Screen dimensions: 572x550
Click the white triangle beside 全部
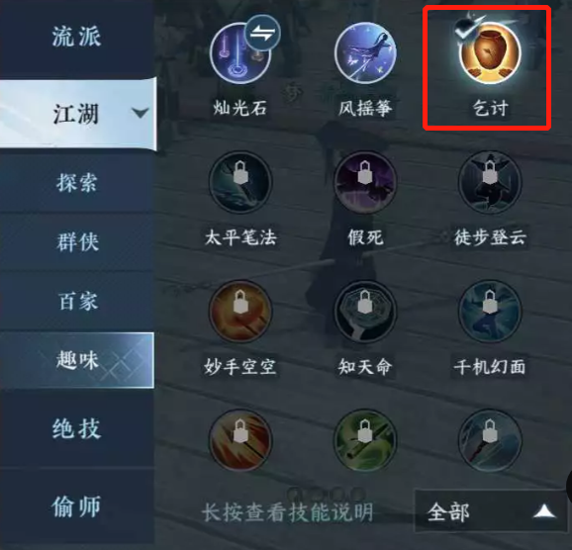pos(544,511)
